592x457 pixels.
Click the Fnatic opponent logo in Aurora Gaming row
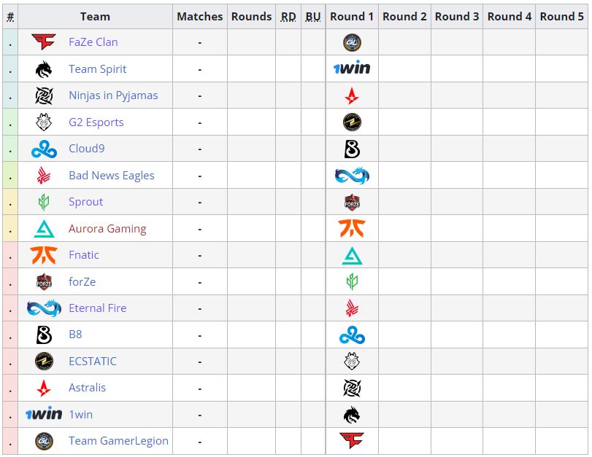352,229
